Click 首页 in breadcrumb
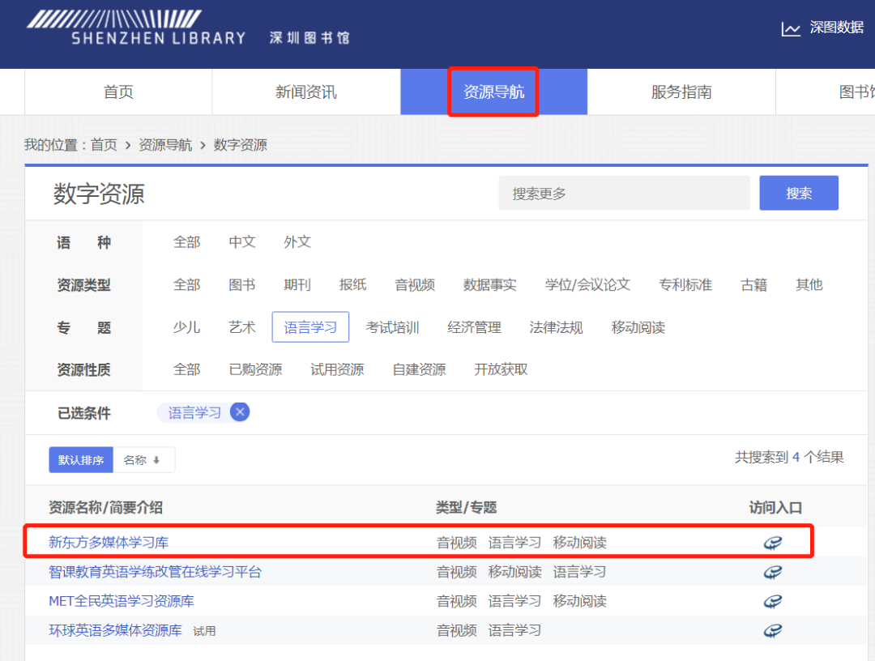 105,145
